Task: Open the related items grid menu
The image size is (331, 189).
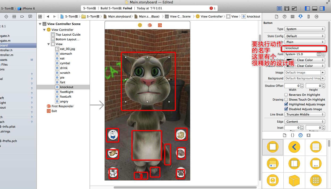Action: tap(40, 16)
